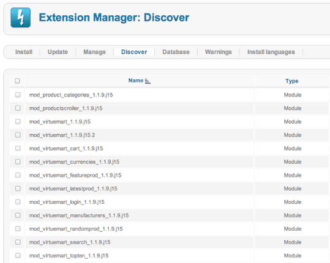Check the mod_virtuemart_latestprod_1.1.9.j15 row box
The image size is (330, 263).
click(x=18, y=189)
